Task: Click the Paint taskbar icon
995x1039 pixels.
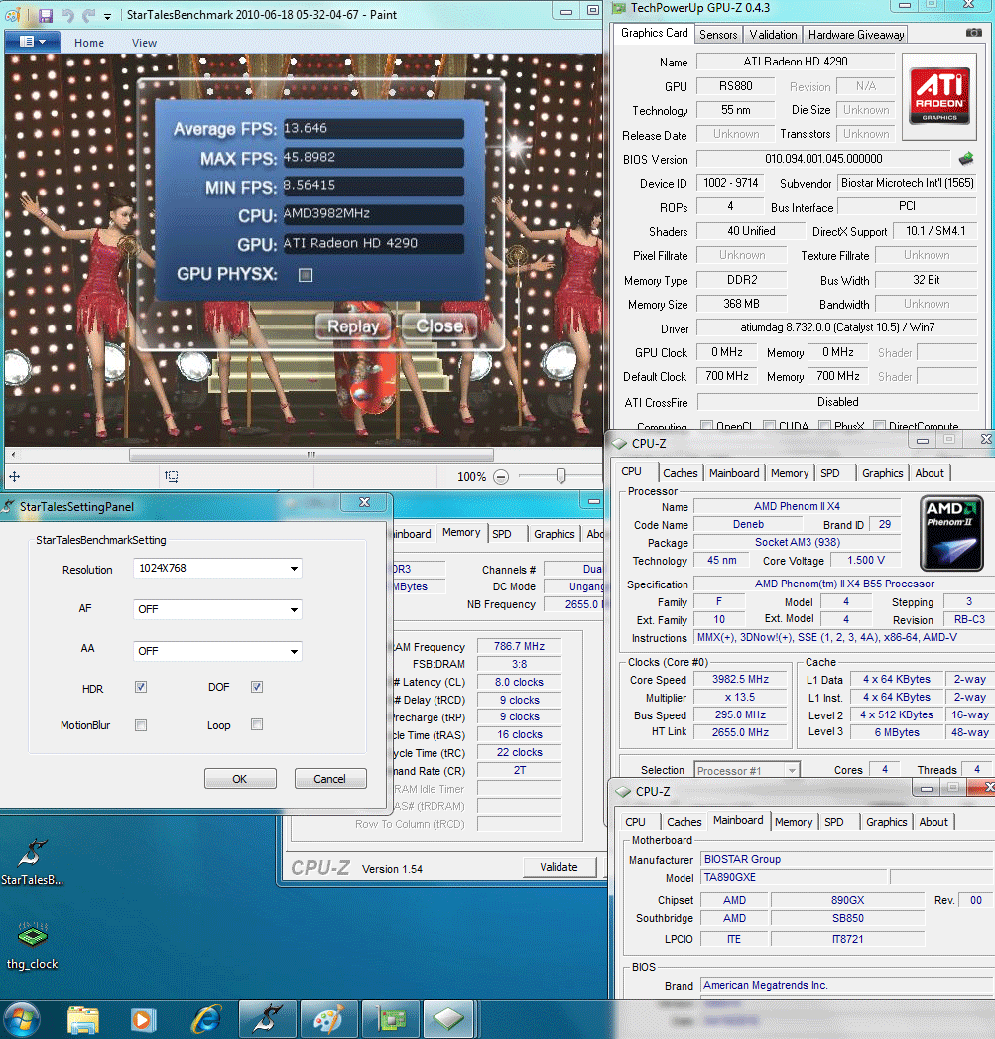Action: pyautogui.click(x=329, y=1019)
